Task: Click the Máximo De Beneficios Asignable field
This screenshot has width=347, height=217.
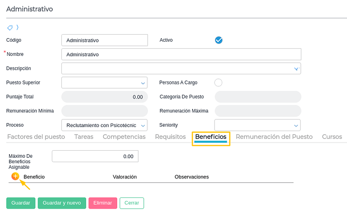Action: coord(95,156)
